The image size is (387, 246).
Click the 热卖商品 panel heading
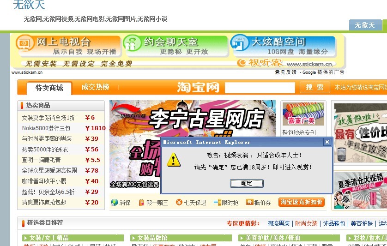[38, 105]
